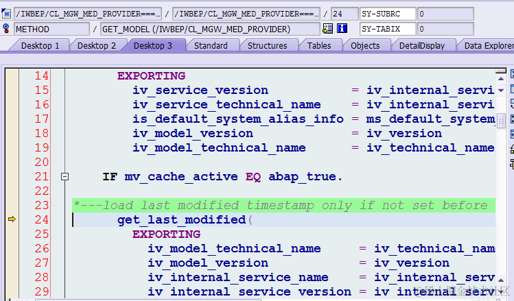
Task: Click the editor split handle above the scrollbar
Action: [501, 71]
